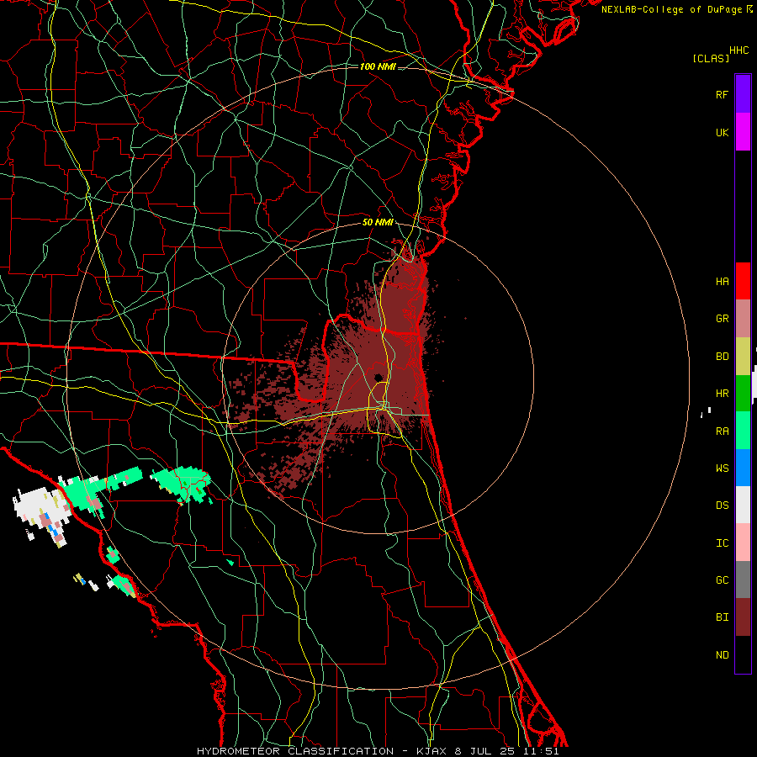
Task: Click the HA legend label
Action: (x=723, y=282)
